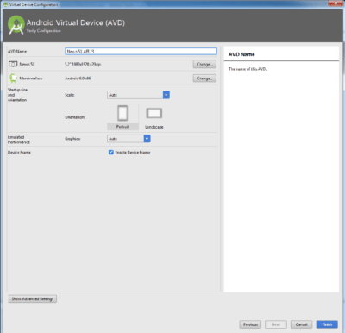The image size is (345, 333).
Task: Click the Marshmallow Android icon
Action: pos(13,78)
